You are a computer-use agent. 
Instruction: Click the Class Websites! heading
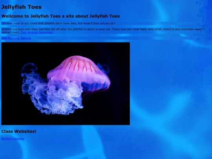[19, 131]
